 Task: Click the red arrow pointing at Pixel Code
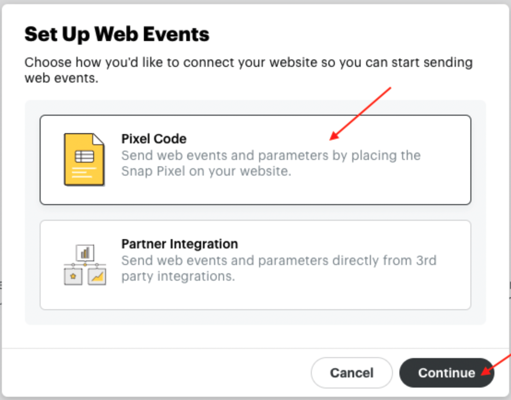[360, 113]
